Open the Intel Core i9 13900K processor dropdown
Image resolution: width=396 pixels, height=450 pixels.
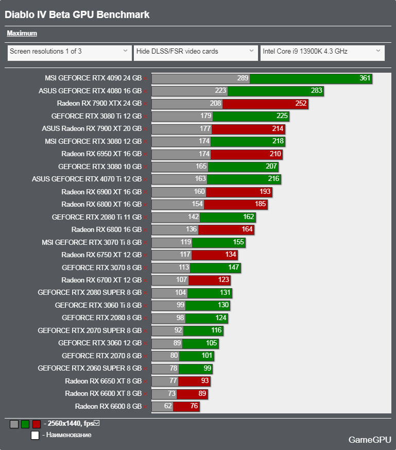pyautogui.click(x=322, y=53)
